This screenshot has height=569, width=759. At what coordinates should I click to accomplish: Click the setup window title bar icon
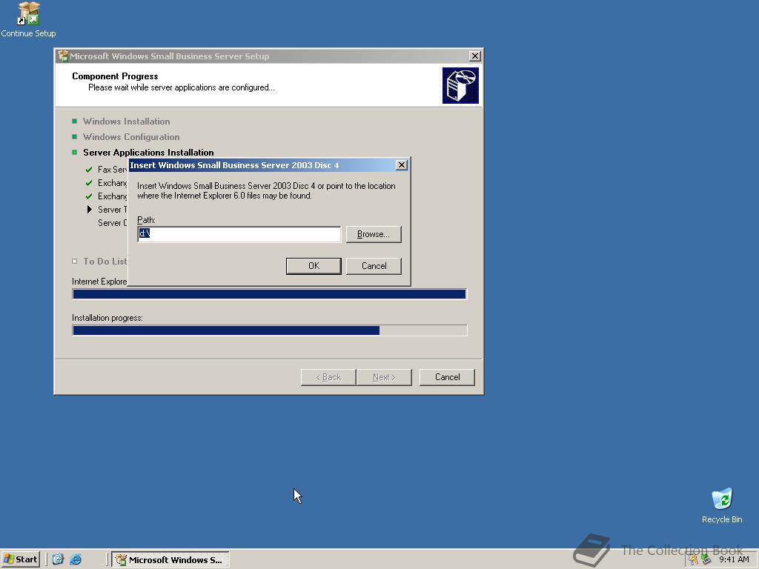[63, 56]
